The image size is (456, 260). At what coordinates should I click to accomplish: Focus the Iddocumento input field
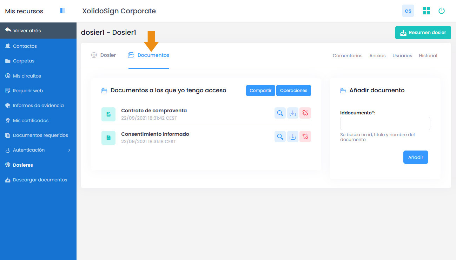pyautogui.click(x=385, y=124)
